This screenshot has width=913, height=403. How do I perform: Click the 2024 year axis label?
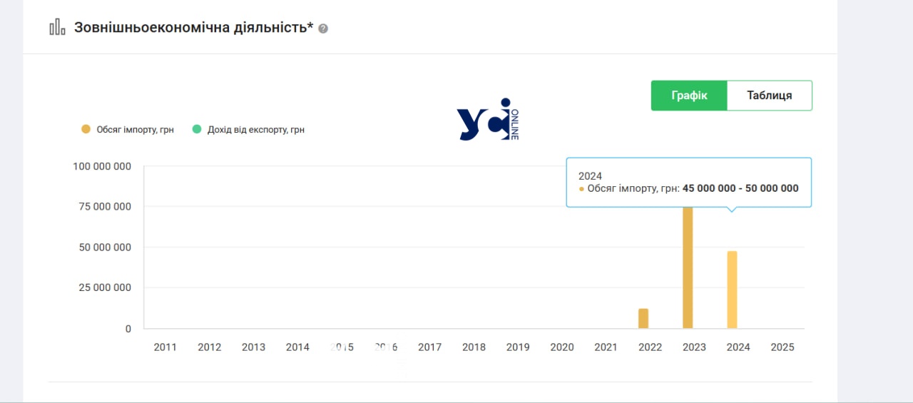(738, 347)
